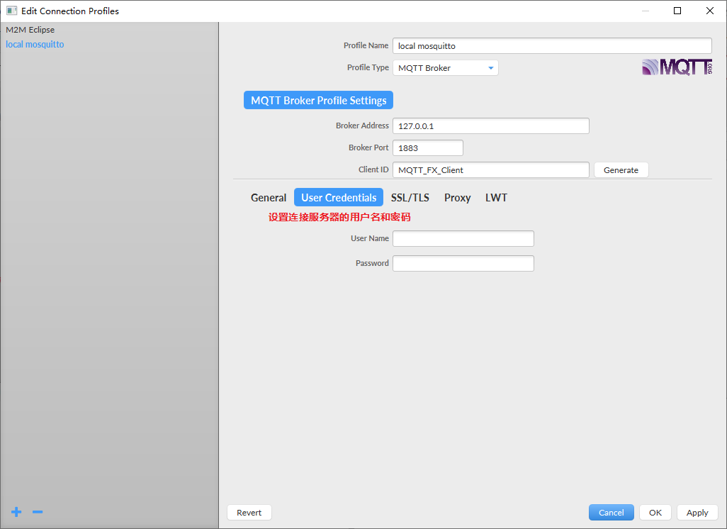Click the Profile Type label

tap(368, 67)
